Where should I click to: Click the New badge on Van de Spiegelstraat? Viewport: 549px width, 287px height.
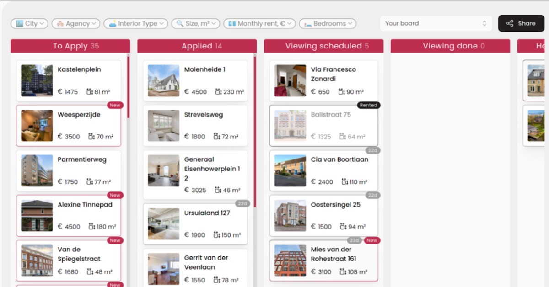point(115,240)
